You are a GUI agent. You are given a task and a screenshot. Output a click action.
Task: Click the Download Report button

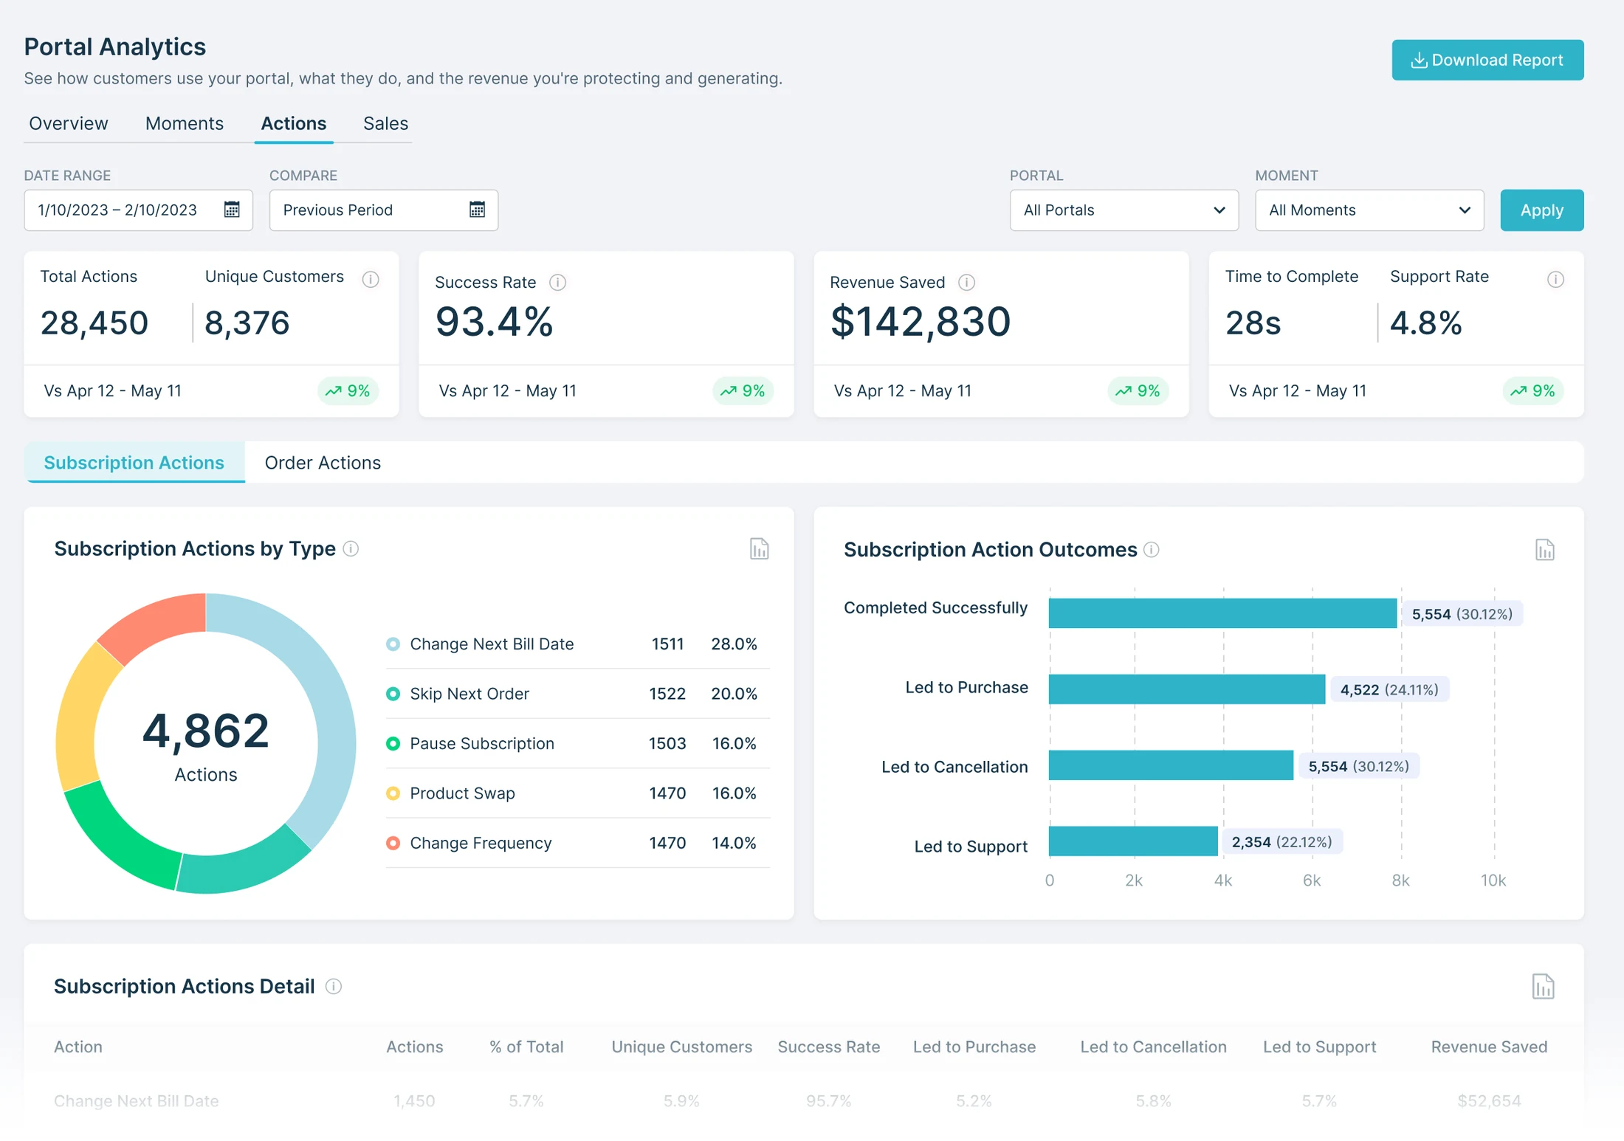tap(1487, 60)
